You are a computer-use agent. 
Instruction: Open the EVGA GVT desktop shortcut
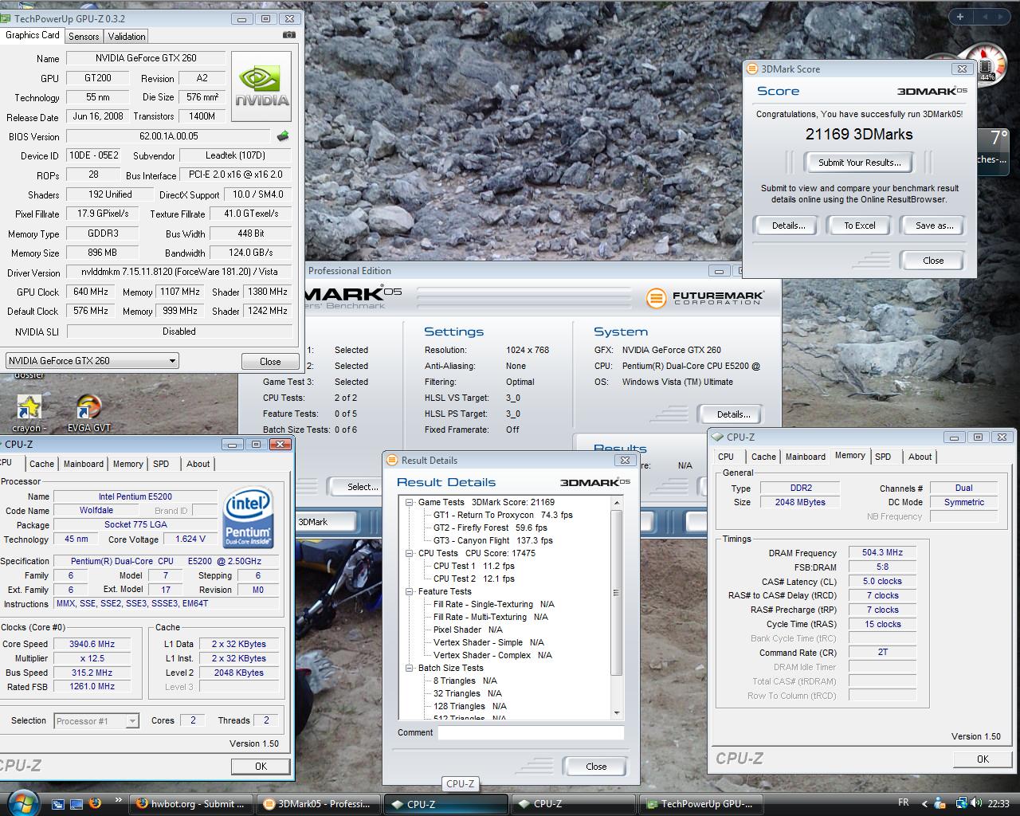(x=88, y=414)
